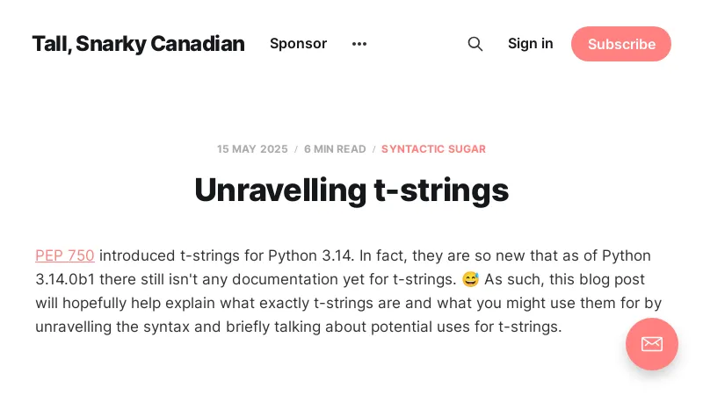Expand the three-dot more navigation menu
Image resolution: width=703 pixels, height=395 pixels.
(359, 44)
